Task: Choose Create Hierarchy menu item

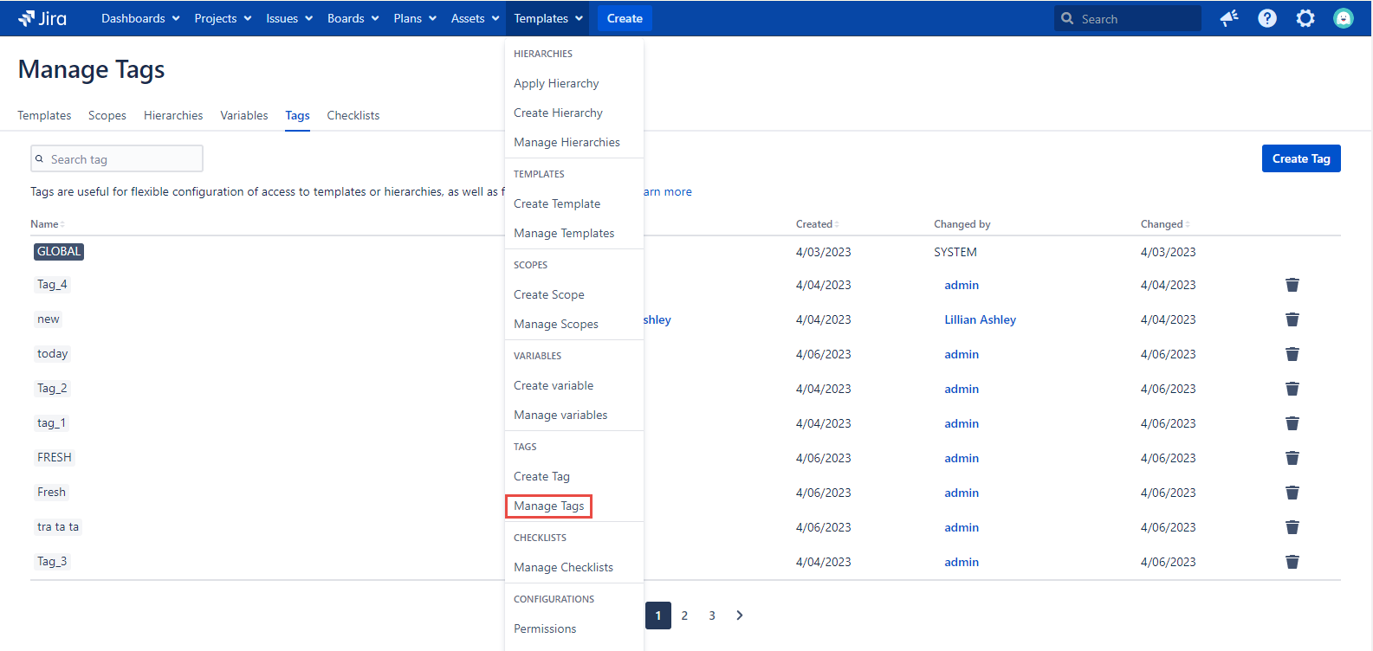Action: point(558,113)
